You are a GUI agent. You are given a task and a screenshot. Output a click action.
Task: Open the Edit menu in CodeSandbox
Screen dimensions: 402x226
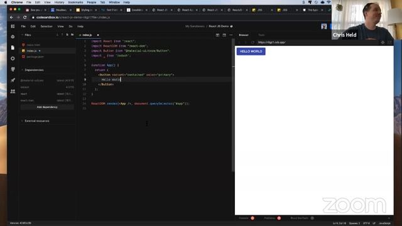33,26
